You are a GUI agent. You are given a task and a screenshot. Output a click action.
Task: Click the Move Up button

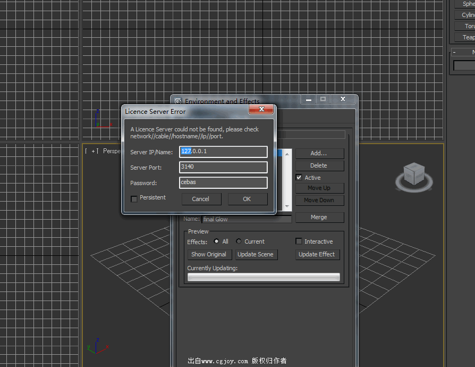[x=320, y=188]
